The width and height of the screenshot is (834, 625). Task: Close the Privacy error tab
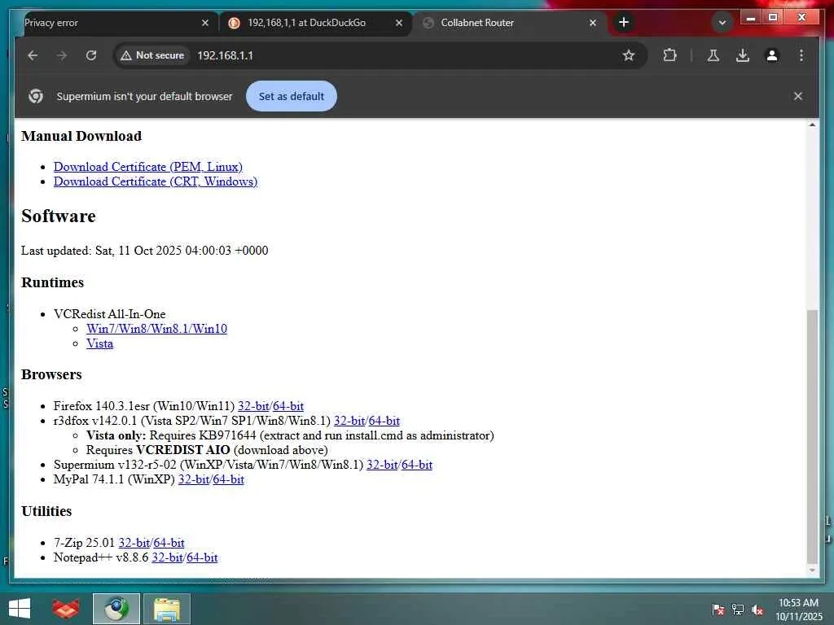[x=205, y=23]
